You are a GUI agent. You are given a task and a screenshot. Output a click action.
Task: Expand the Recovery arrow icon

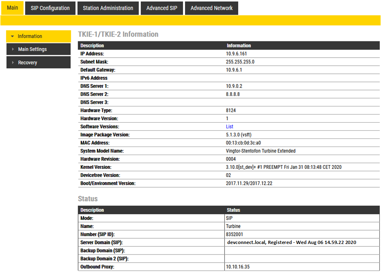13,63
